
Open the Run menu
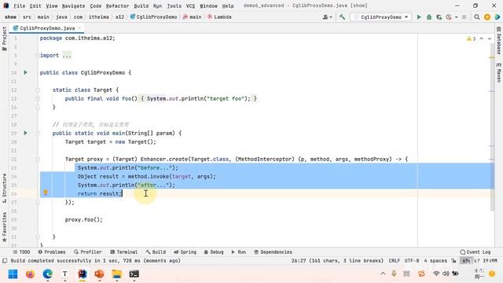pos(157,6)
